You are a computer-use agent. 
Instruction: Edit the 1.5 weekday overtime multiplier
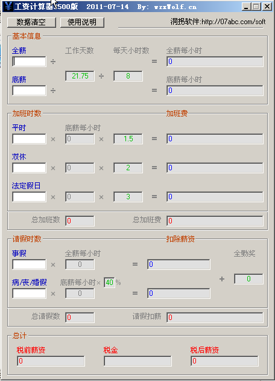pyautogui.click(x=128, y=139)
